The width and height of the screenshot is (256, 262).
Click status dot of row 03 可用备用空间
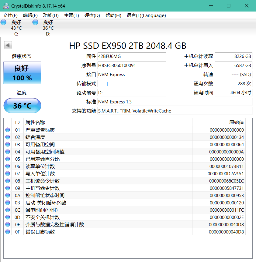(x=8, y=144)
